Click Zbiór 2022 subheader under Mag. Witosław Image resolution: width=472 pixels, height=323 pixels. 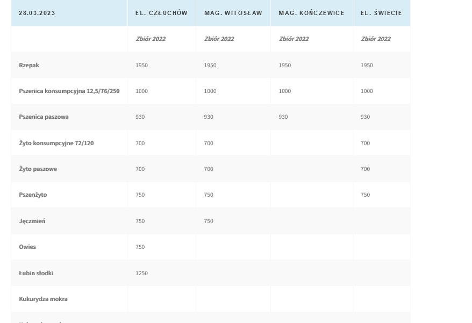(219, 39)
